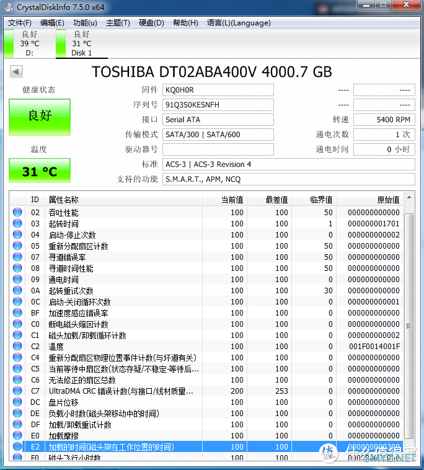
Task: Click the blue status orb for ID 09
Action: click(x=17, y=279)
